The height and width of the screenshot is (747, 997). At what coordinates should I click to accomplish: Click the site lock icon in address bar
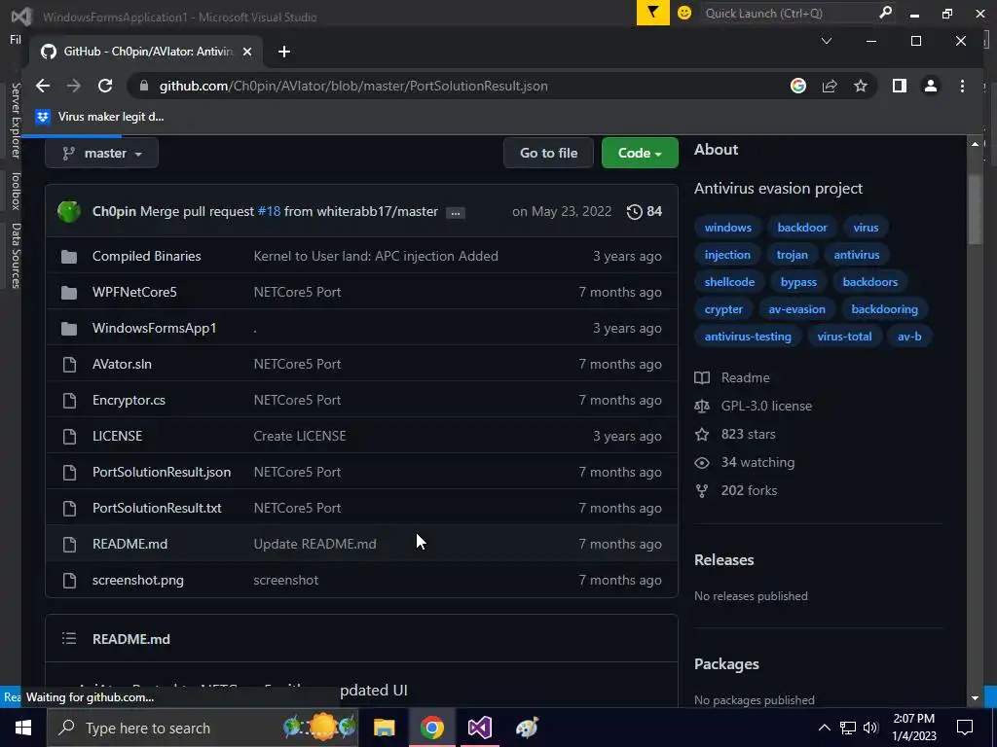point(144,86)
